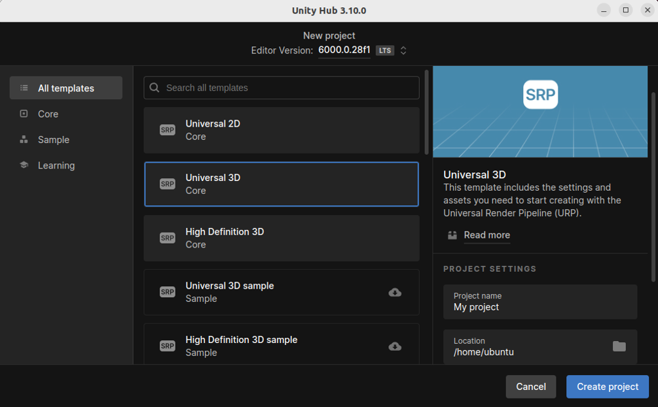Click the Read more book icon

[452, 235]
